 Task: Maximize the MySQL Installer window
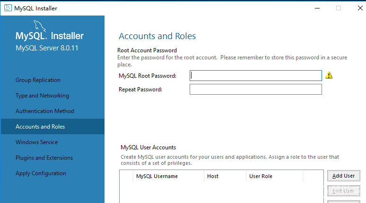[x=339, y=8]
